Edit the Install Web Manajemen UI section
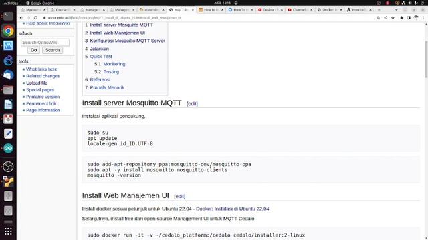428x240 pixels. pos(180,196)
